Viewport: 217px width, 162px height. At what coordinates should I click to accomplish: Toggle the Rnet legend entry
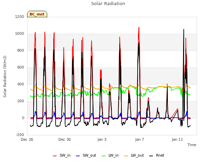(x=157, y=155)
